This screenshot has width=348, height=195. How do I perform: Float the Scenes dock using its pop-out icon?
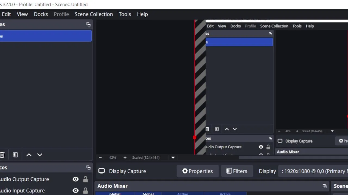[88, 24]
